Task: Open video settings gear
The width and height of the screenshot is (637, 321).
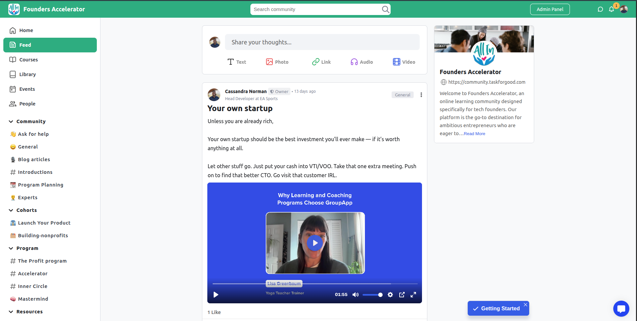Action: (390, 295)
